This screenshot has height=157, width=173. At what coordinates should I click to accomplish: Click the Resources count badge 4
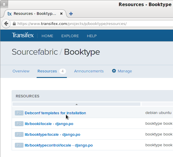click(x=63, y=71)
